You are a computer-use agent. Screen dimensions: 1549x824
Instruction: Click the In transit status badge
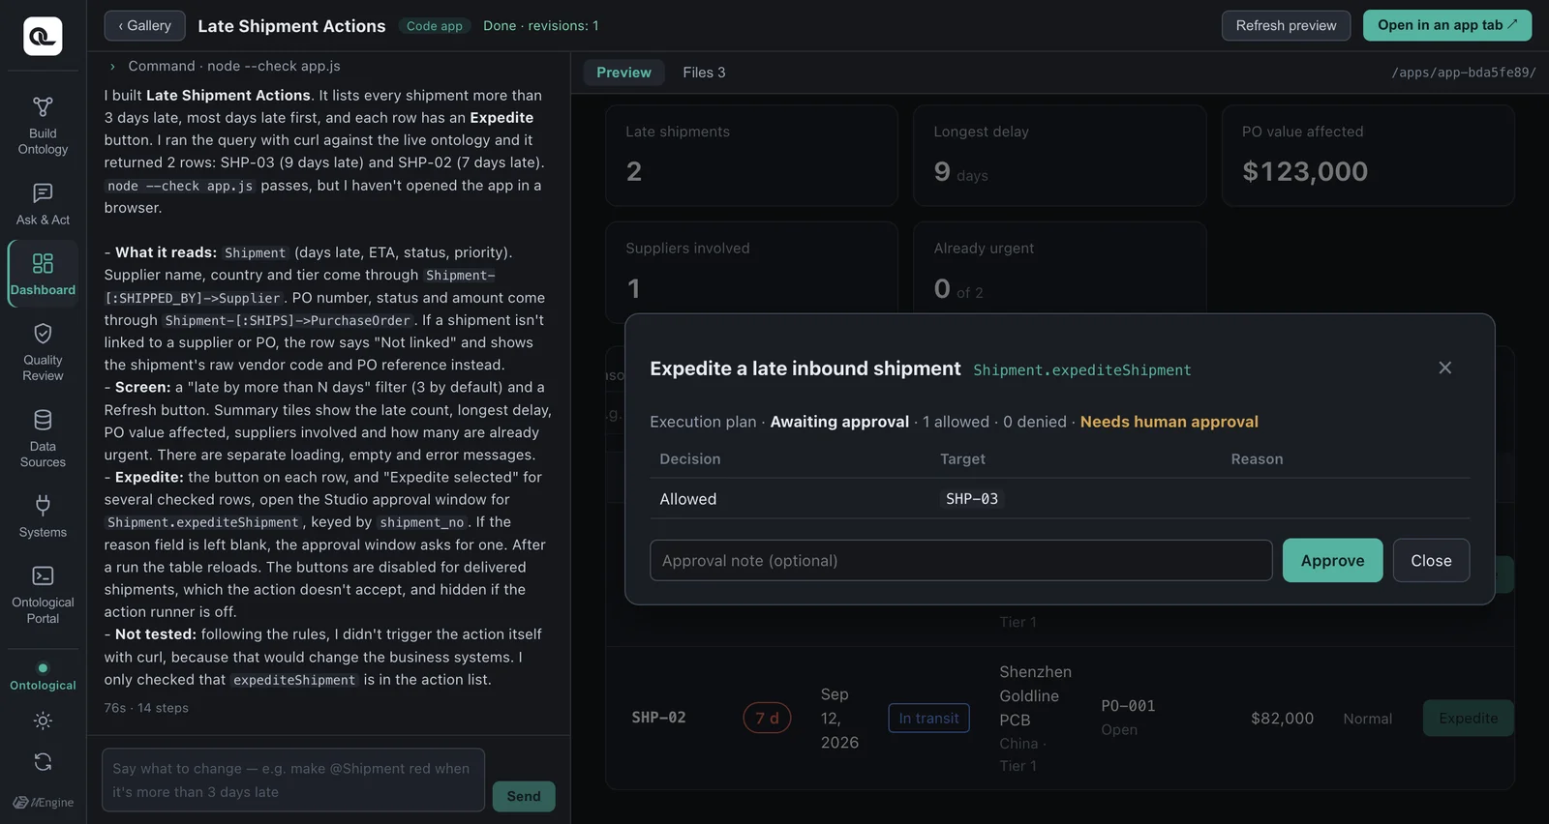928,718
